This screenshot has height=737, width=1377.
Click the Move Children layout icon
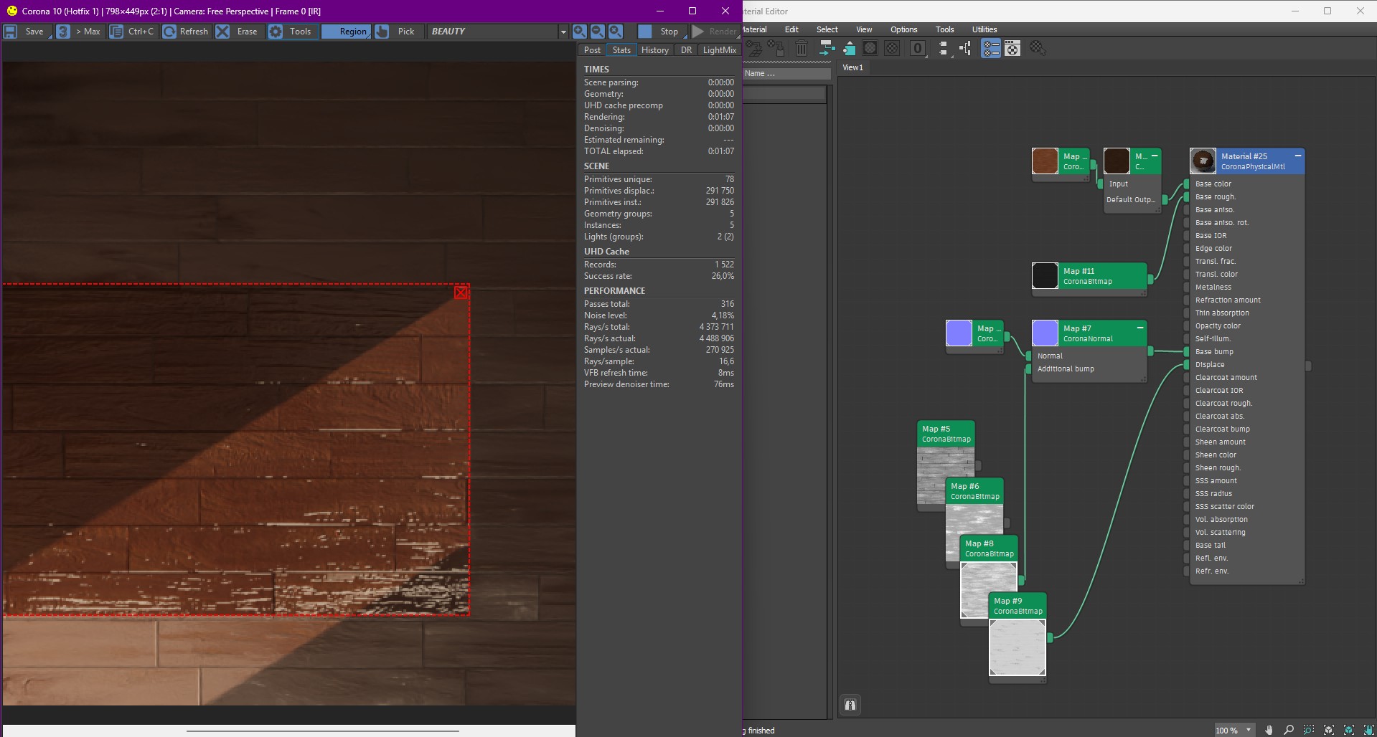coord(827,48)
